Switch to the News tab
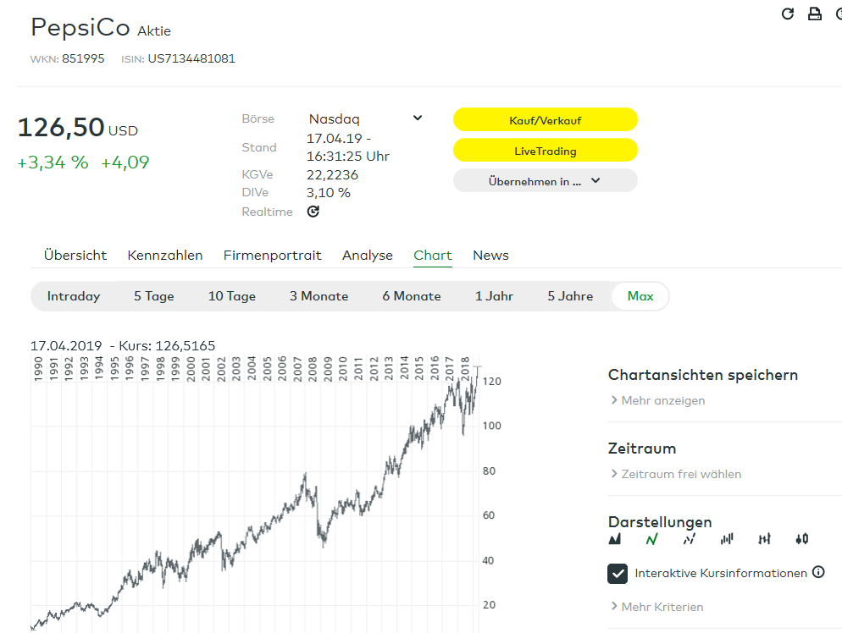The width and height of the screenshot is (842, 633). click(490, 255)
